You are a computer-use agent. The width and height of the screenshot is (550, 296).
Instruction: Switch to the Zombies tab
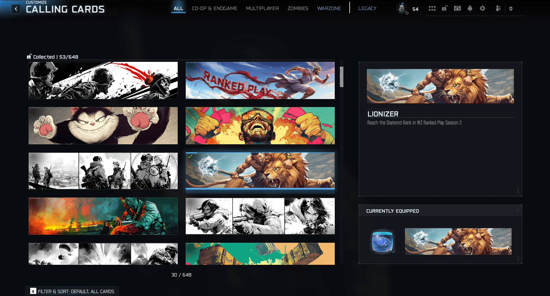[x=298, y=9]
